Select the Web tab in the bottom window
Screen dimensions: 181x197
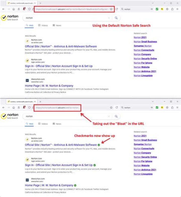click(29, 124)
